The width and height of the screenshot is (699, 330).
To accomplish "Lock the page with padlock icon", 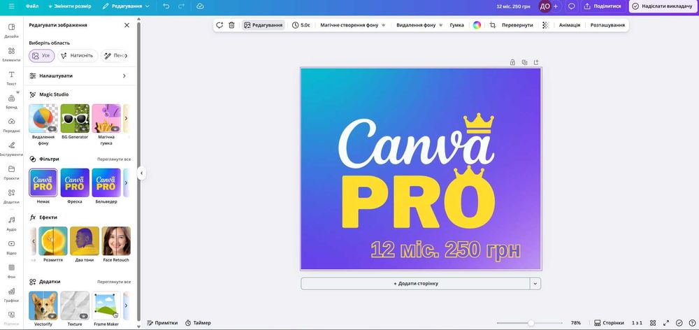I will click(512, 62).
